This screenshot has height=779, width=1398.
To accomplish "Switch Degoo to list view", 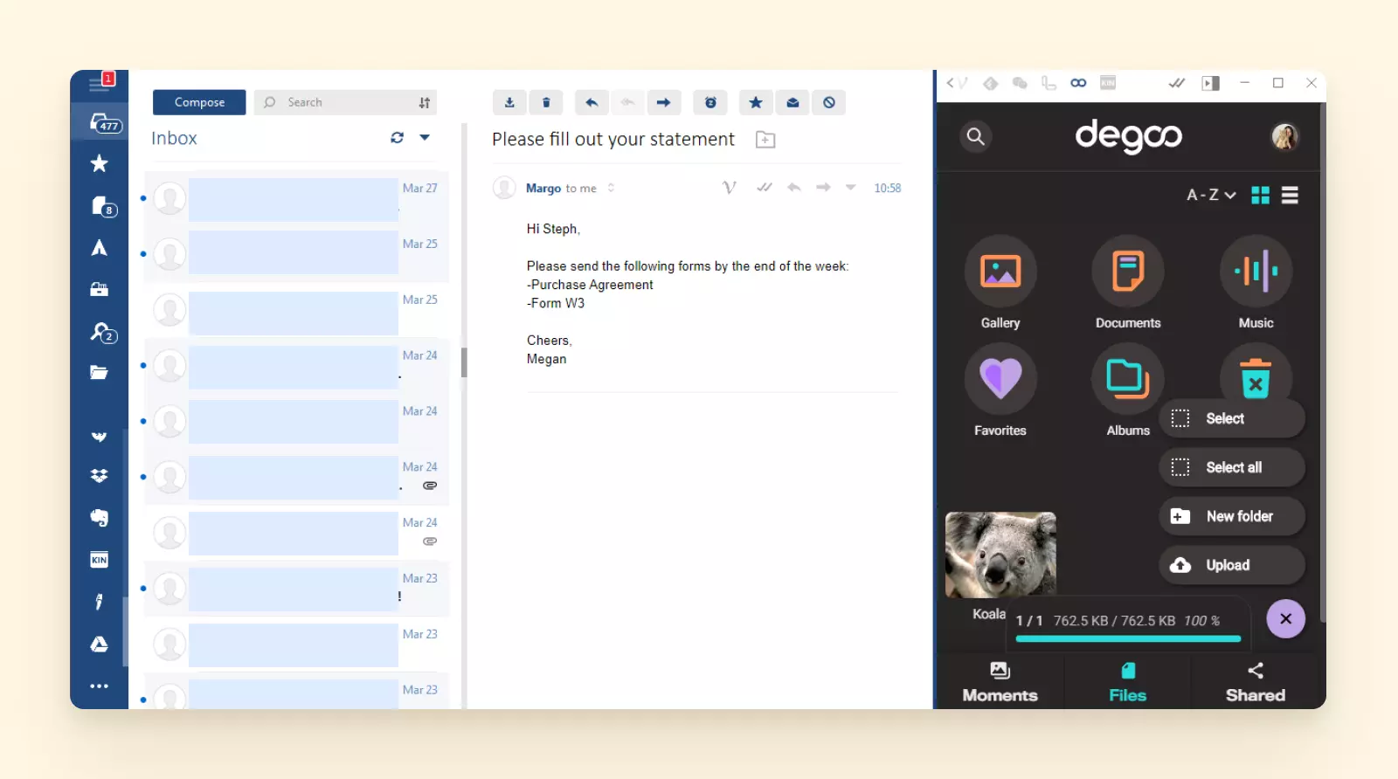I will click(x=1290, y=195).
